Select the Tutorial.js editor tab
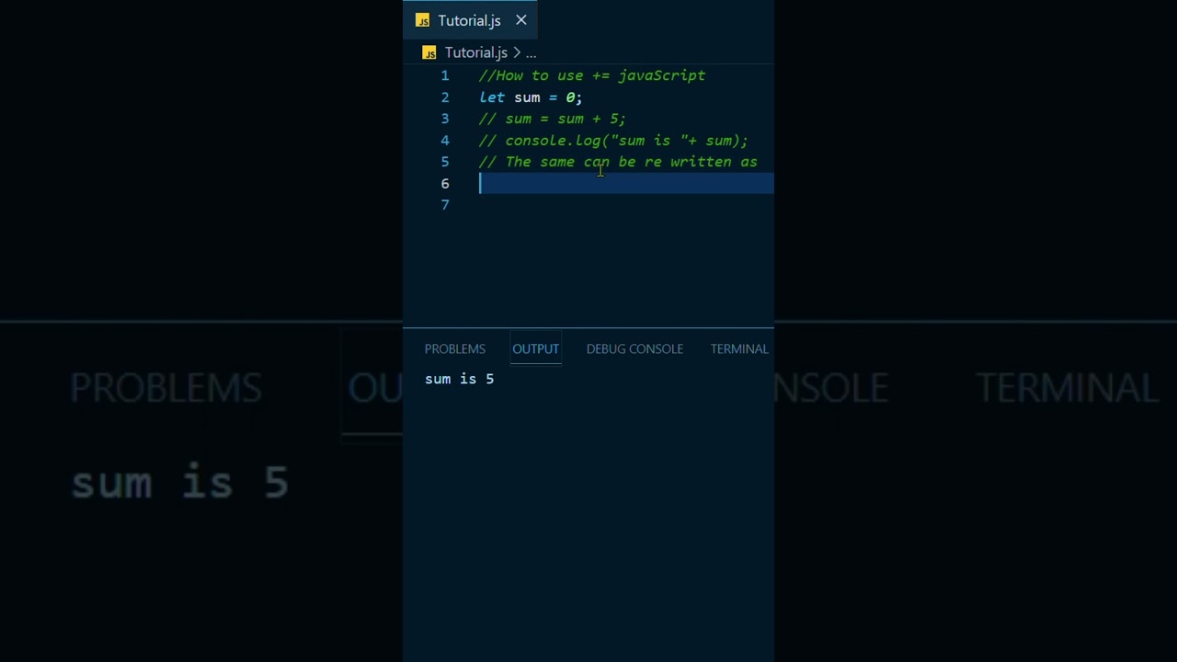1177x662 pixels. [470, 20]
